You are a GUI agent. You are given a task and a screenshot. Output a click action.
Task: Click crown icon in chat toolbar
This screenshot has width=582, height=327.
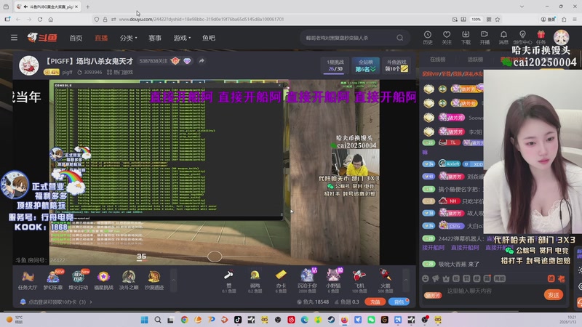446,278
